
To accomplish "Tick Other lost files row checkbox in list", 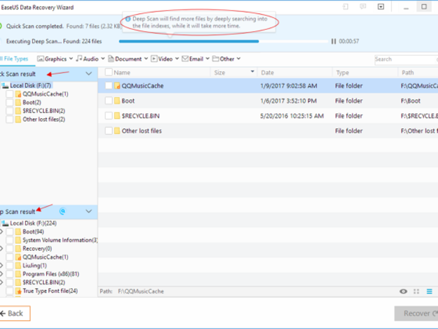I will 109,131.
